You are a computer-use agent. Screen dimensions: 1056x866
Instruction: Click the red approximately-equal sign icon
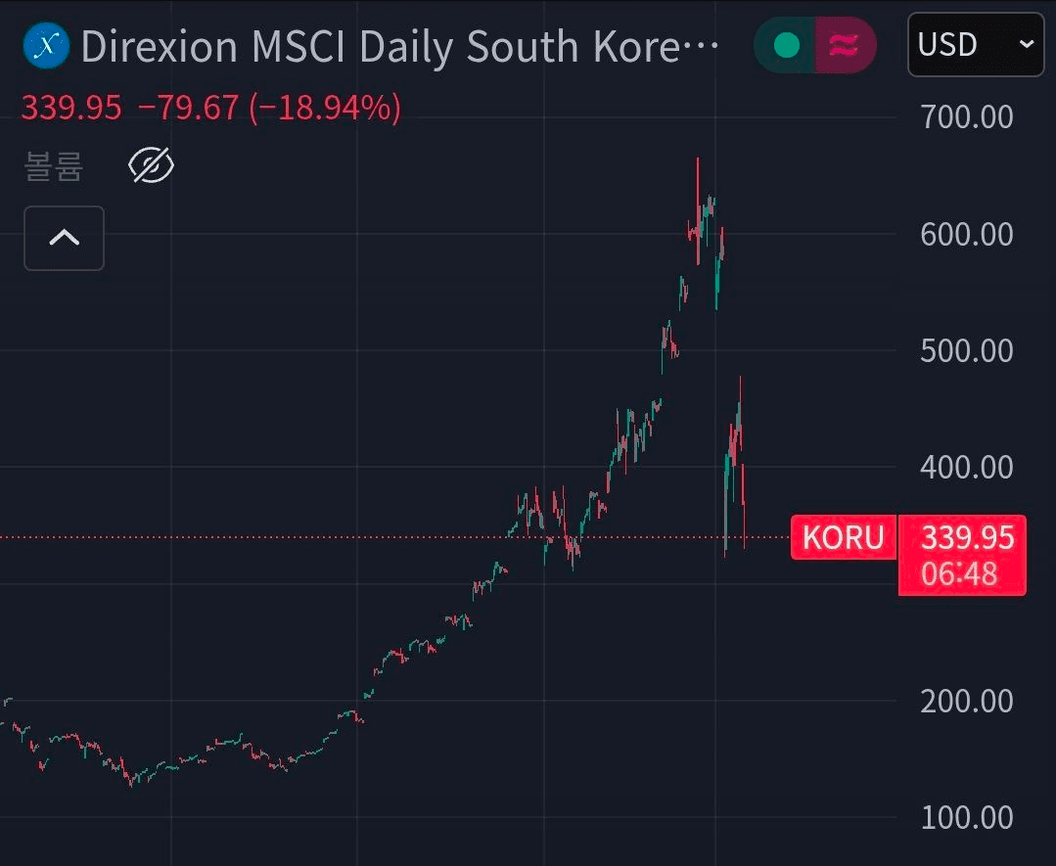coord(844,45)
